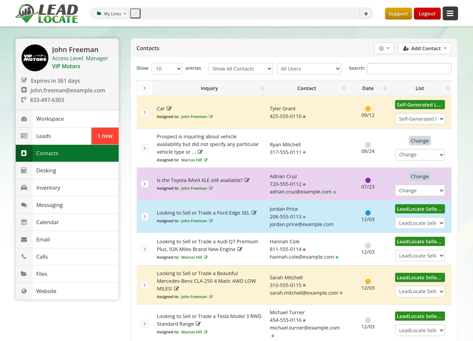
Task: Expand all rows via header chevron
Action: click(x=145, y=88)
